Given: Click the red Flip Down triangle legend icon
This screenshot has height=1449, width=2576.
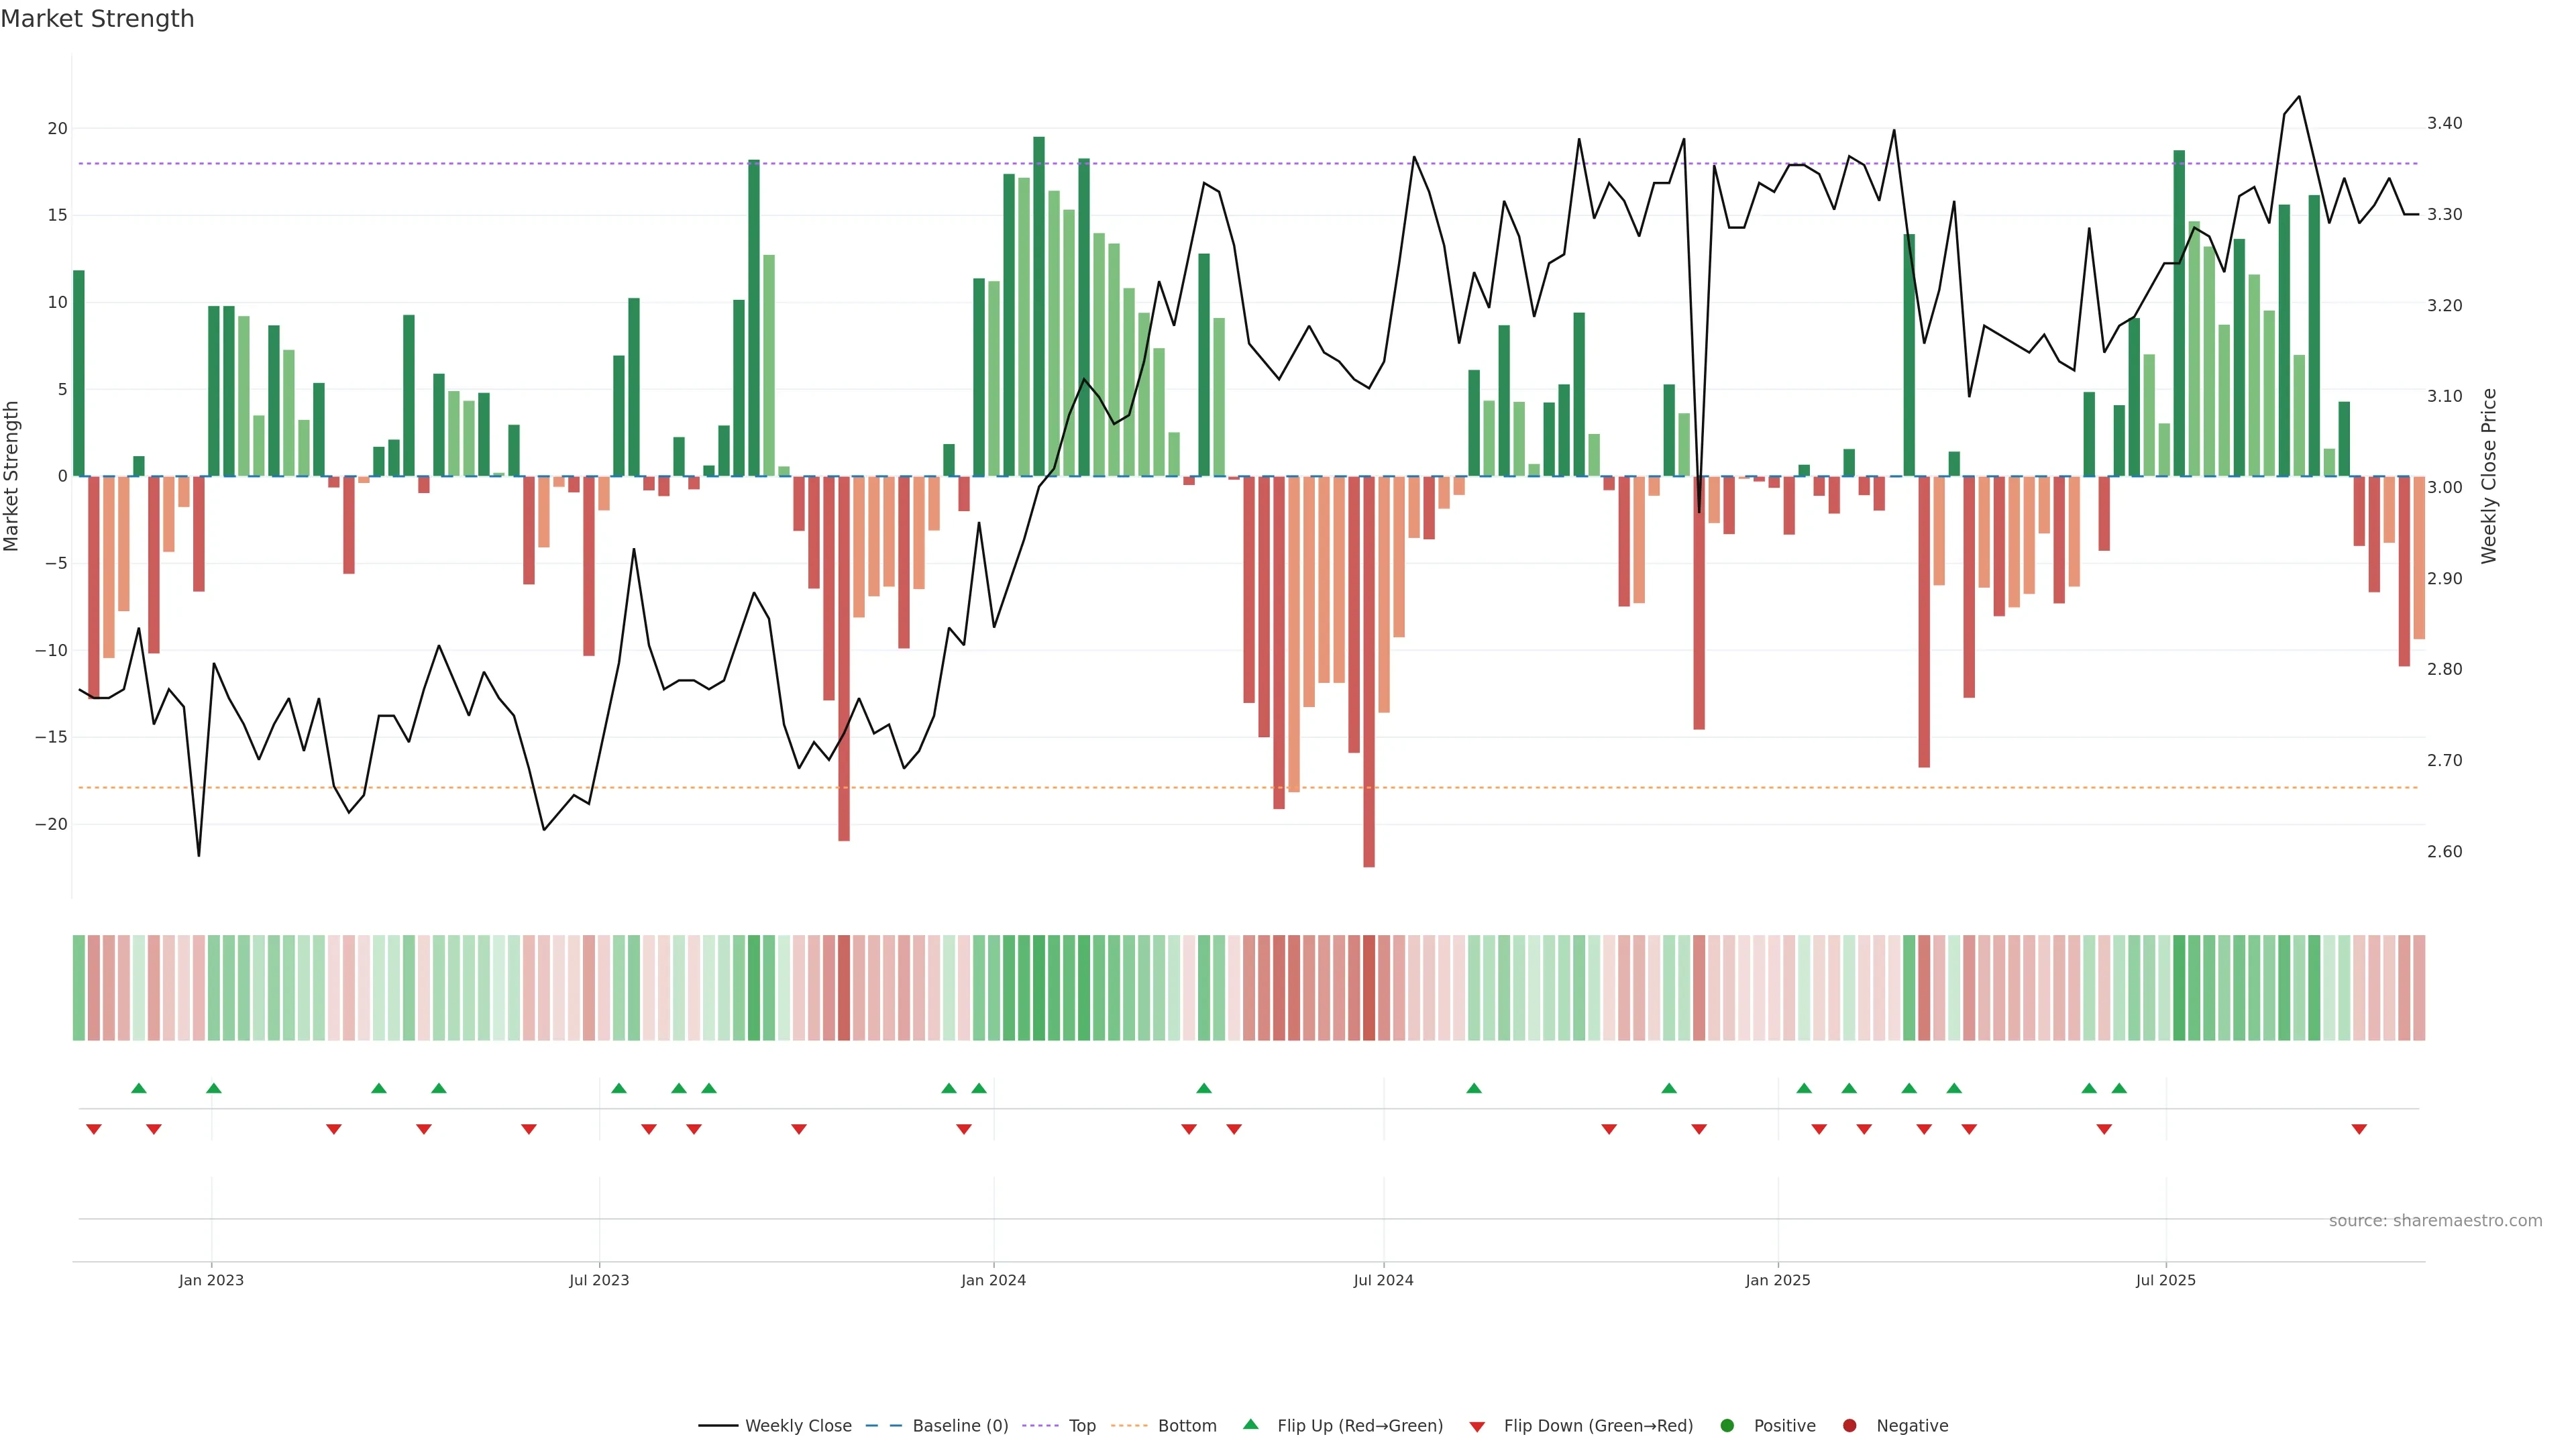Looking at the screenshot, I should [x=1477, y=1427].
